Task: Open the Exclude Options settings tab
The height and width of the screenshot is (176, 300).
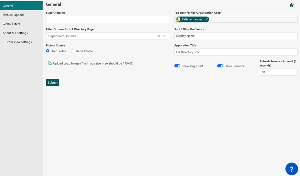Action: click(x=13, y=15)
